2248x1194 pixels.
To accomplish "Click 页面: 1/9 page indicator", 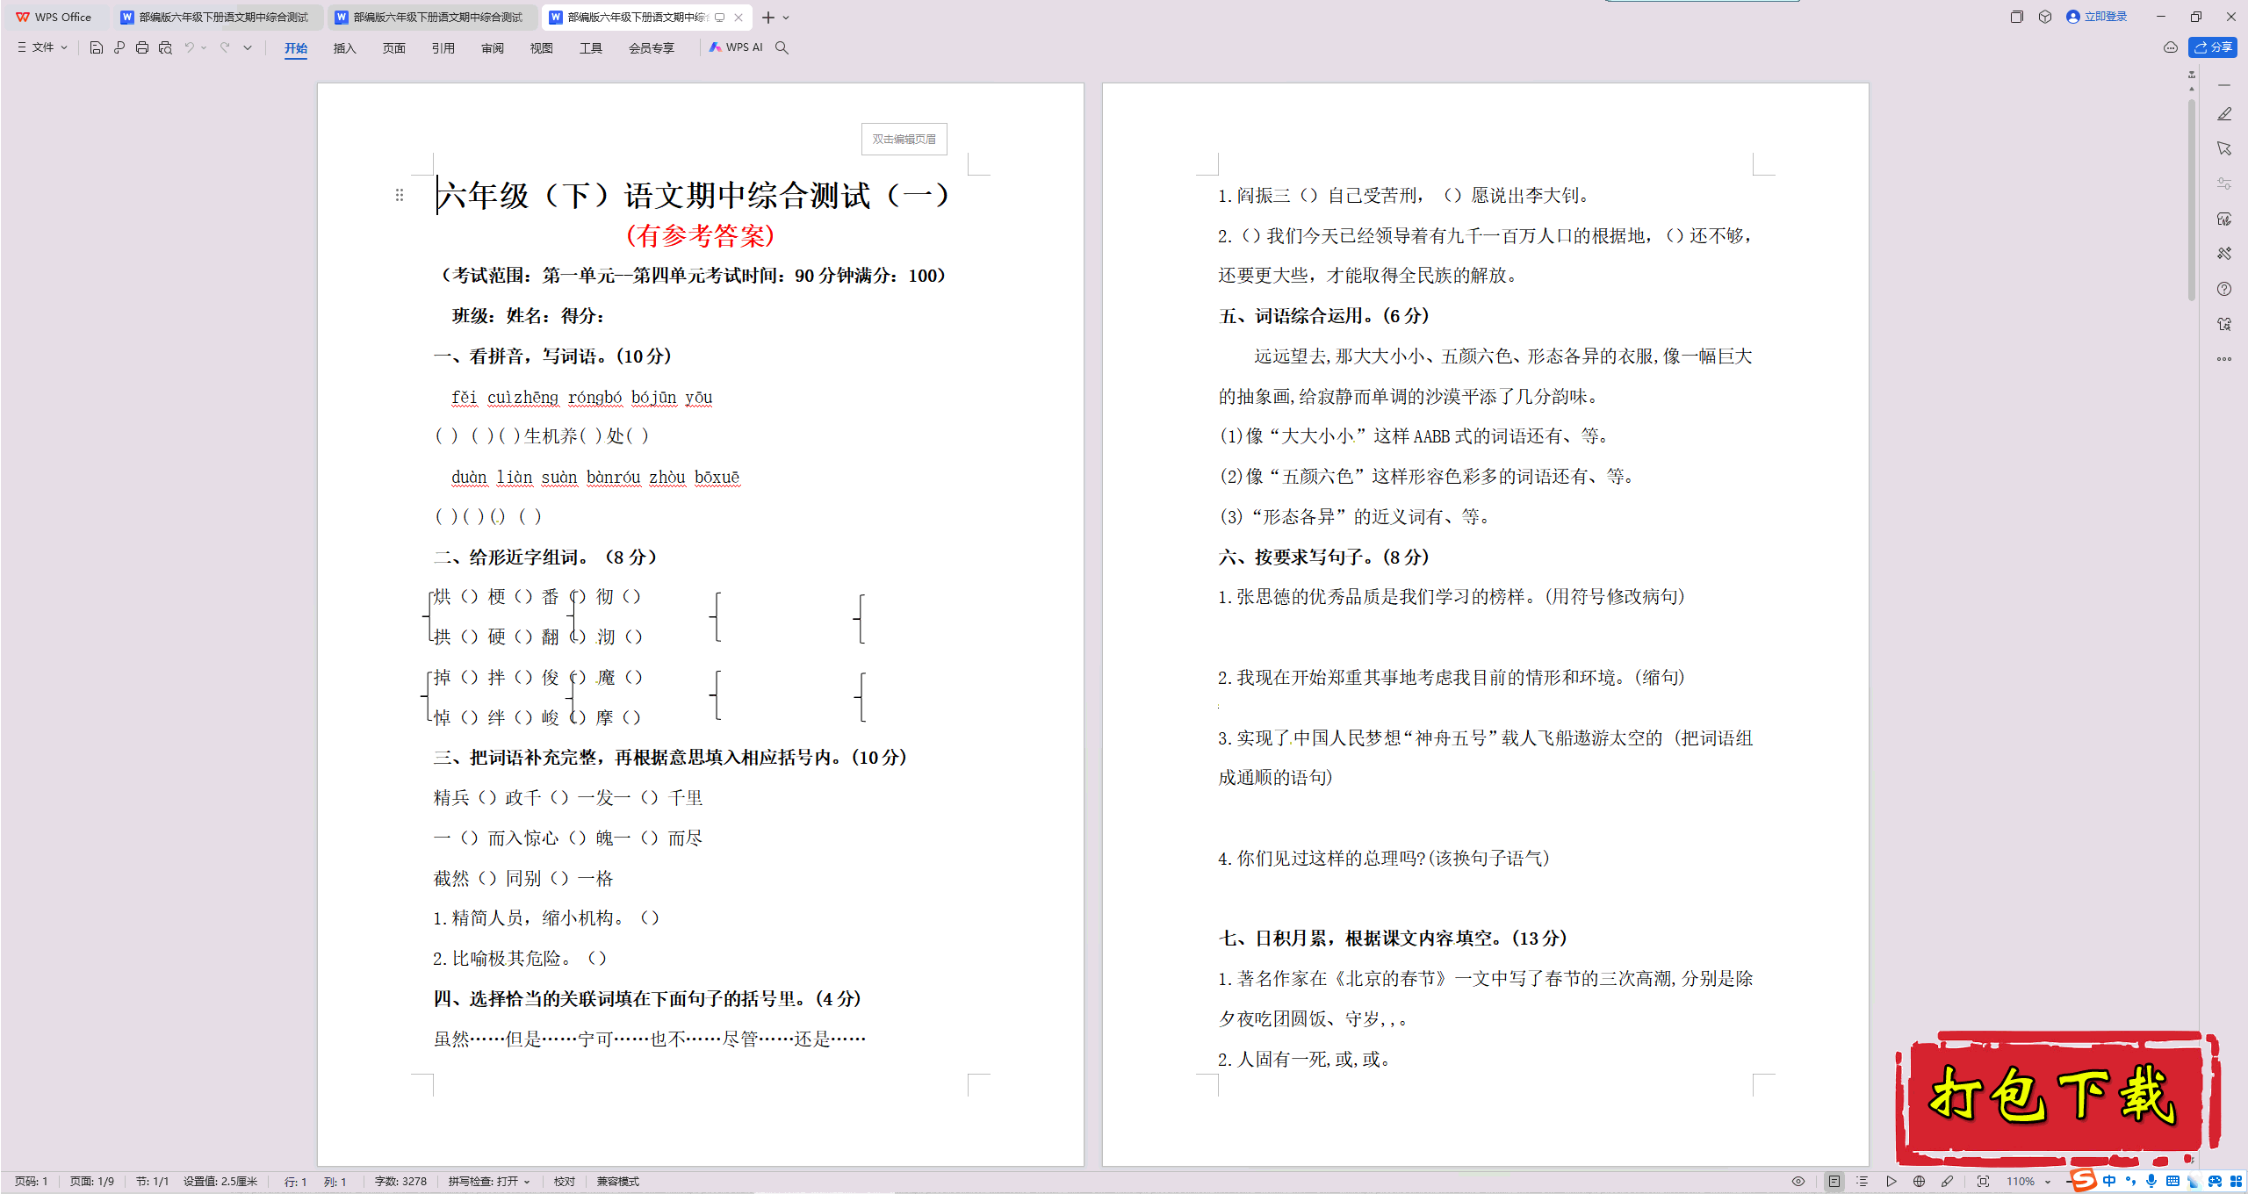I will click(x=92, y=1182).
